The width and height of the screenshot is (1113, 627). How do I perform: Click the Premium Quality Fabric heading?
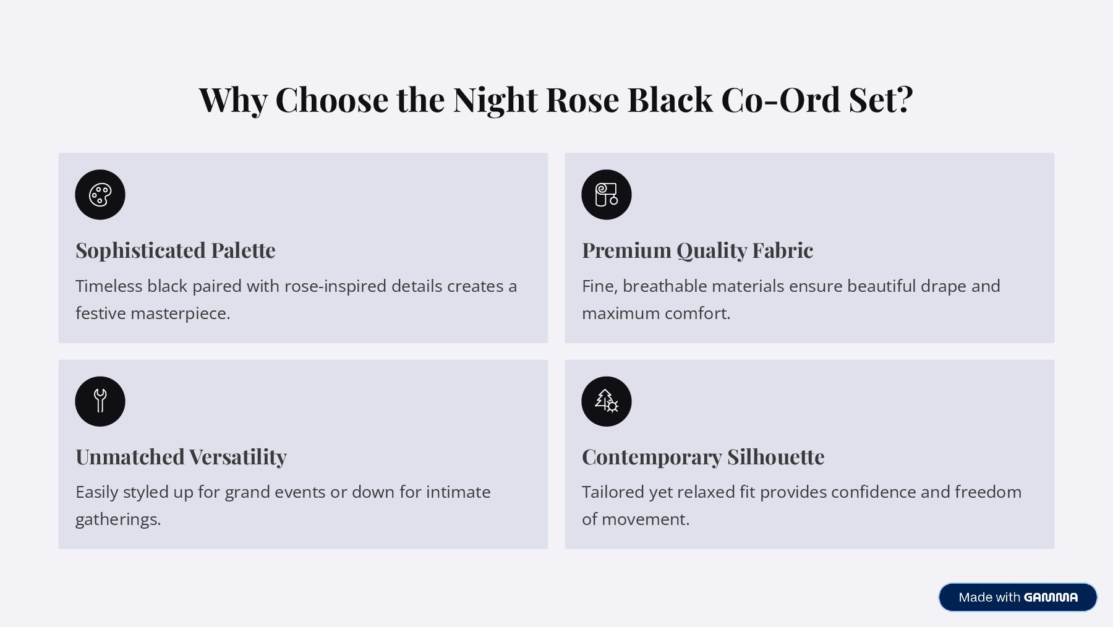(697, 250)
